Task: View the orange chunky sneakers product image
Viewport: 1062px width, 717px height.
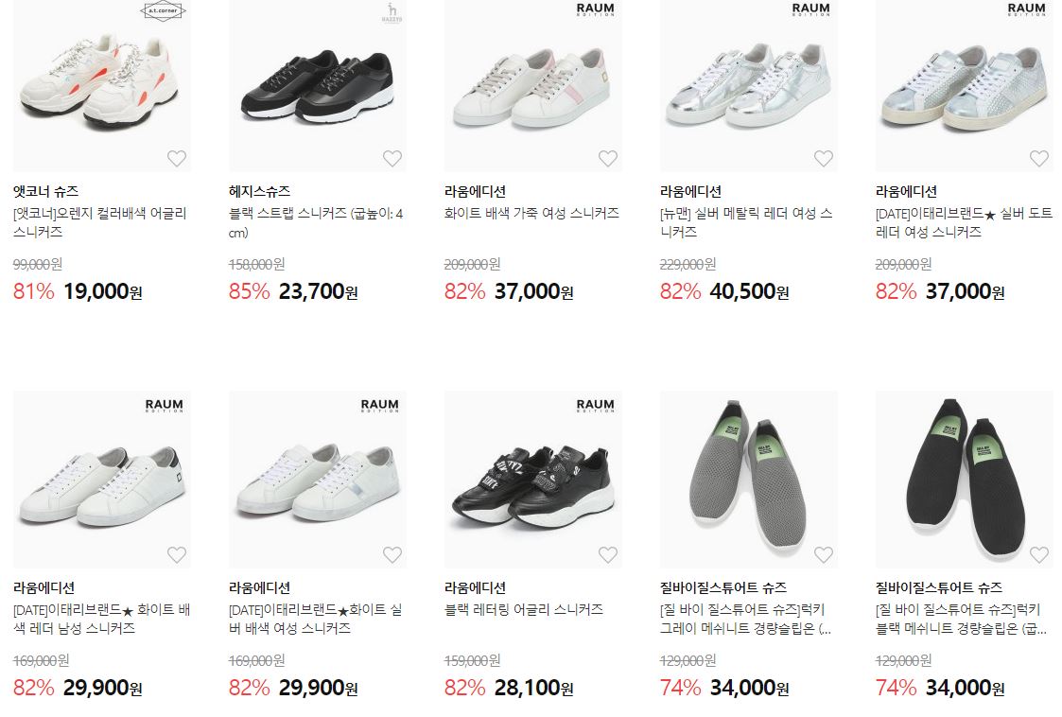Action: coord(101,86)
